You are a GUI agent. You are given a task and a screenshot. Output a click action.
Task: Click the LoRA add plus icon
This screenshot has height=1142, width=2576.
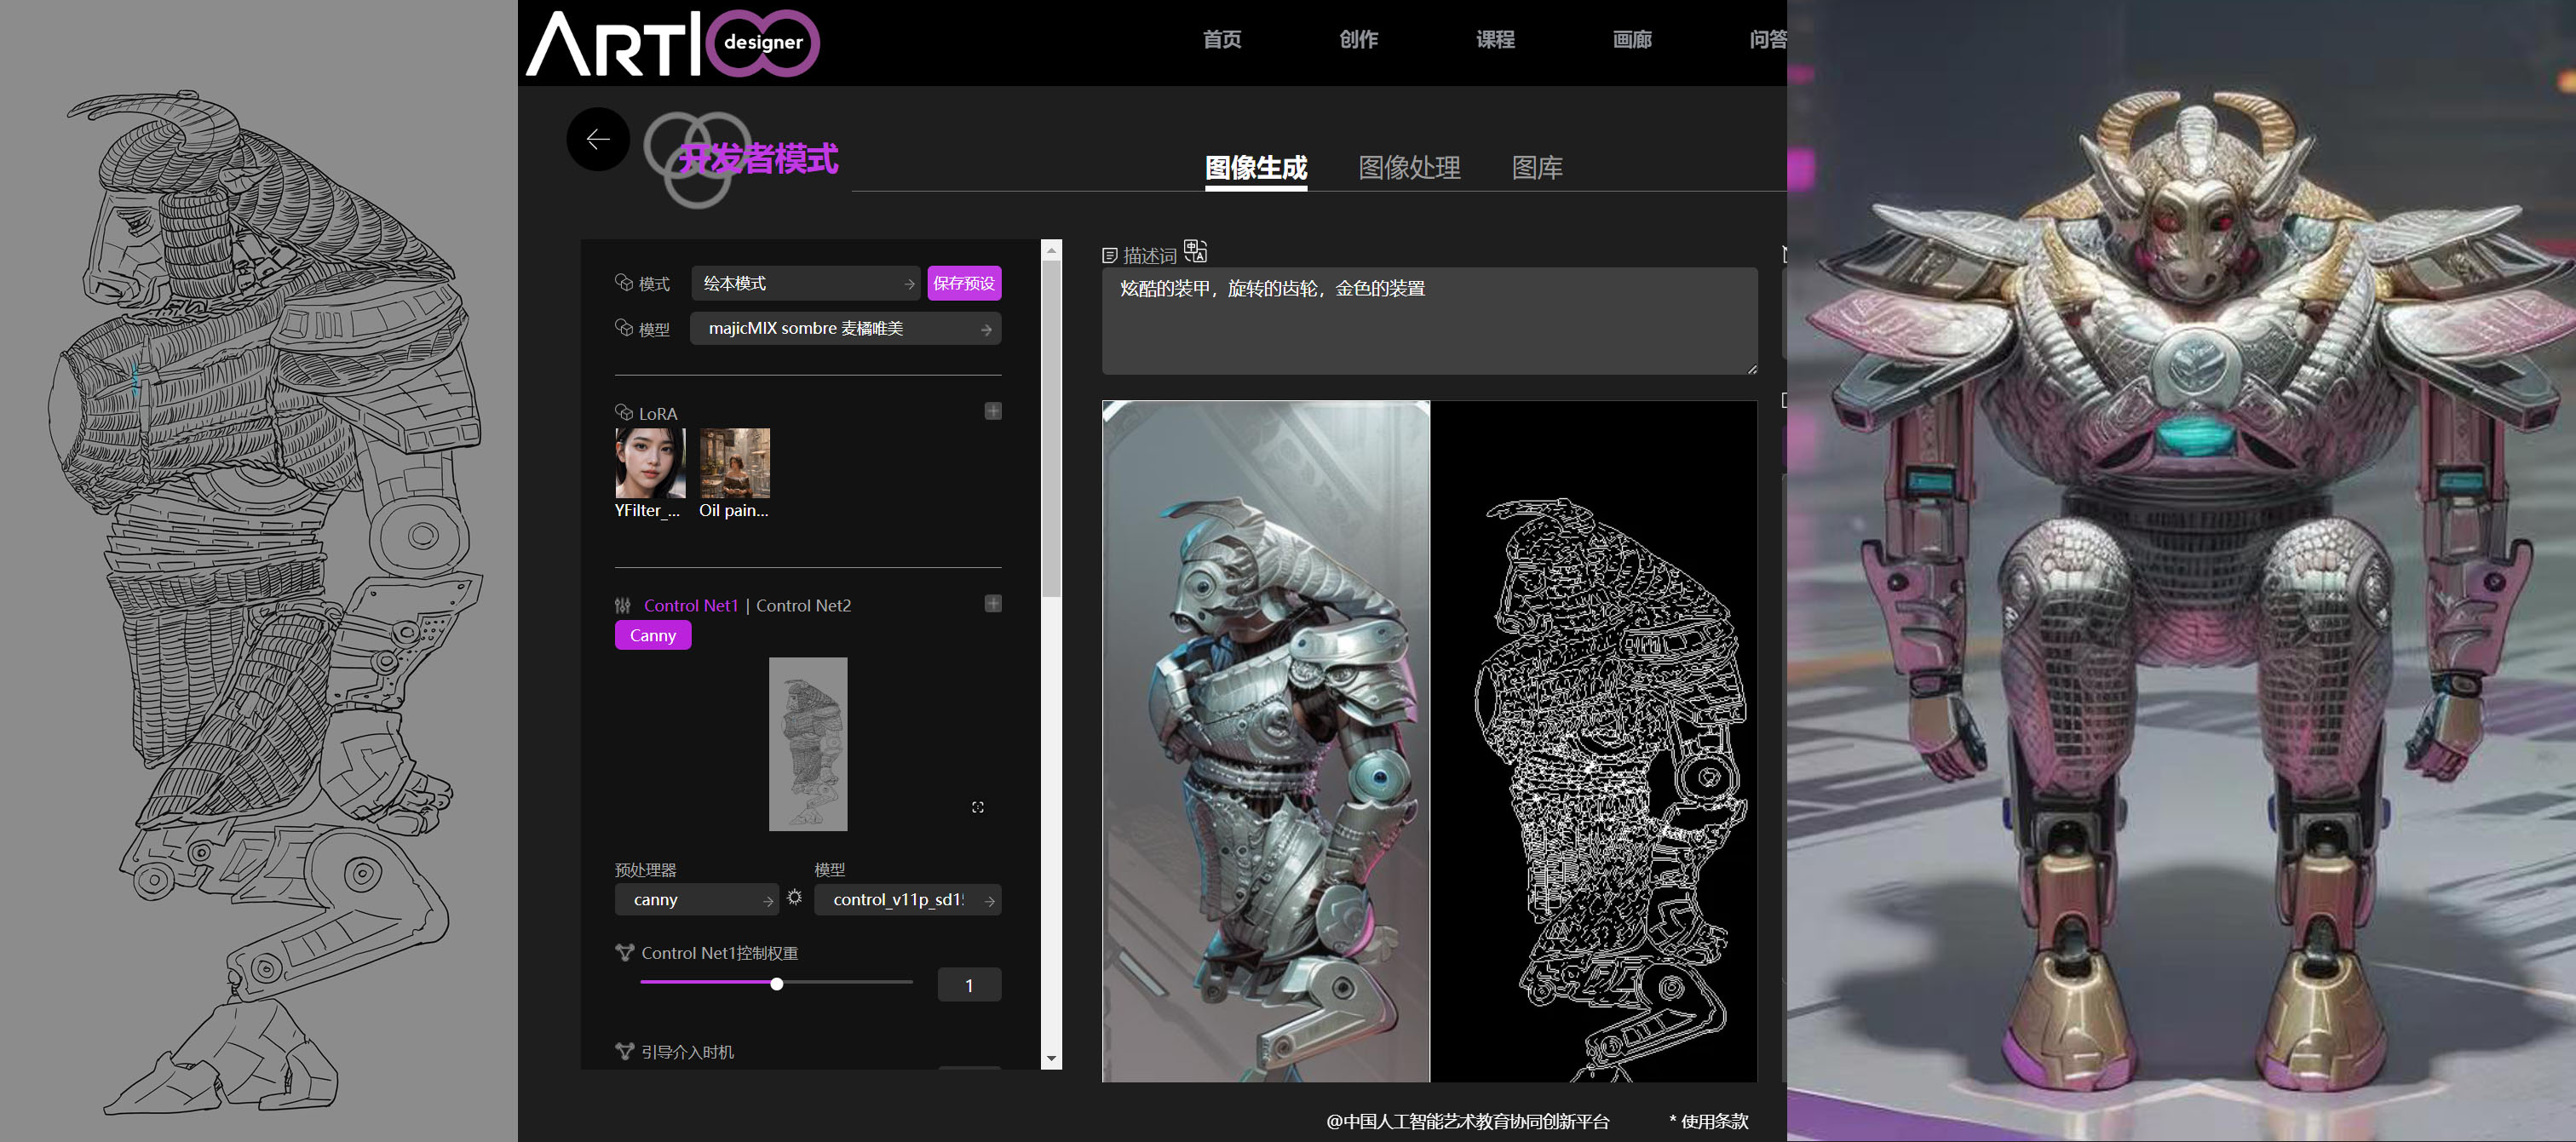(x=992, y=411)
